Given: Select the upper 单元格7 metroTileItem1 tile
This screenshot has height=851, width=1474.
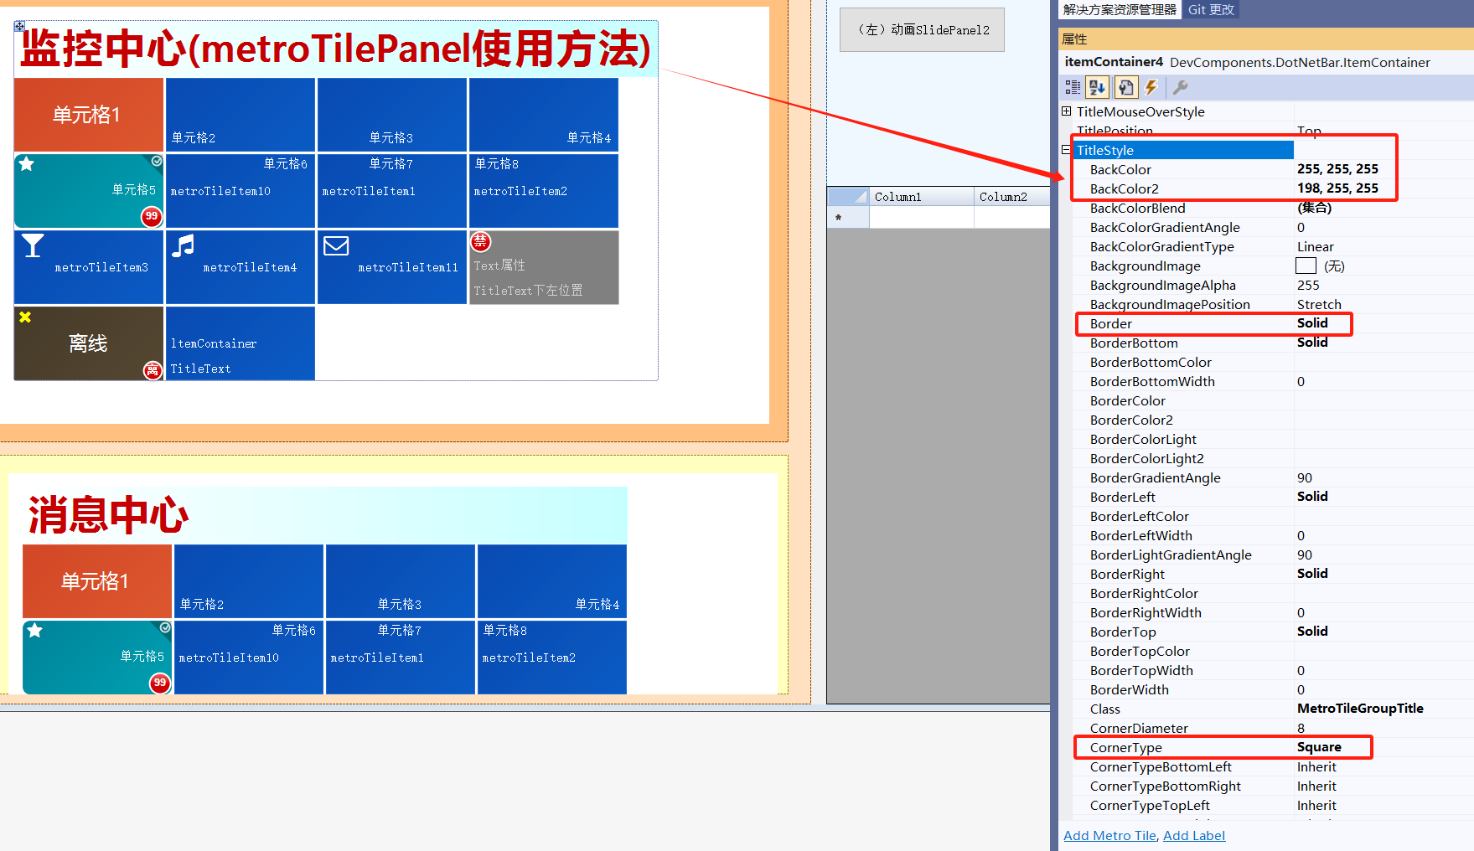Looking at the screenshot, I should point(392,191).
